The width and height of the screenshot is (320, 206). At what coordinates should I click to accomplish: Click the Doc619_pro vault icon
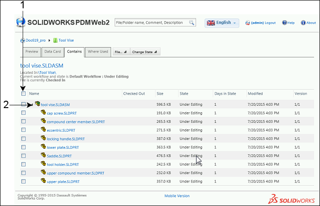click(x=23, y=40)
